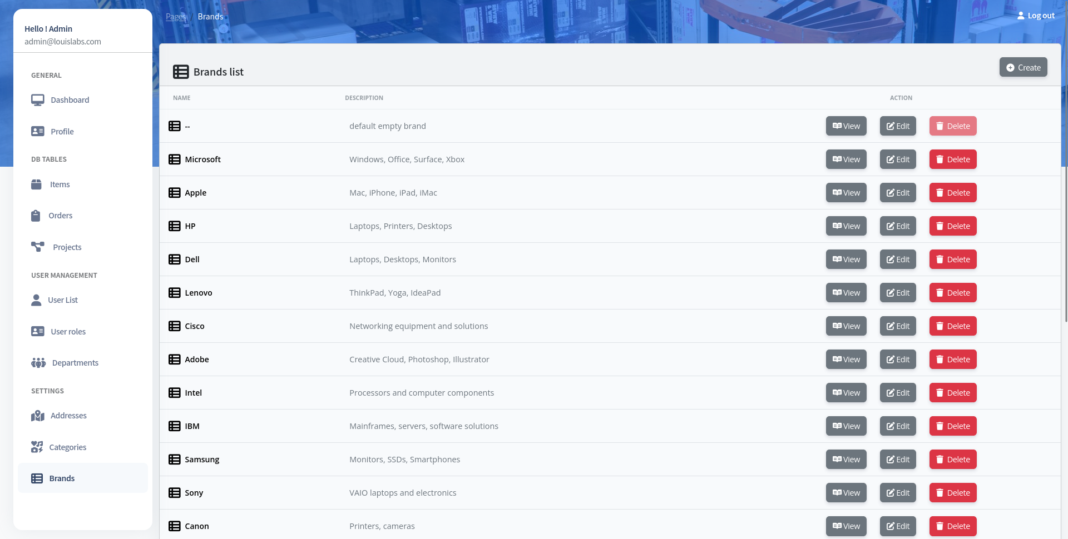Edit the Lenovo brand entry
Viewport: 1068px width, 539px height.
(898, 293)
